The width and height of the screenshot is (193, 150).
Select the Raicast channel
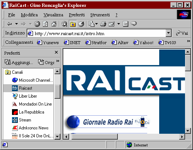coord(28,88)
